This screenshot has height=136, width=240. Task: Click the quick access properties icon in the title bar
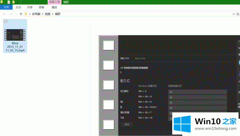click(9, 2)
